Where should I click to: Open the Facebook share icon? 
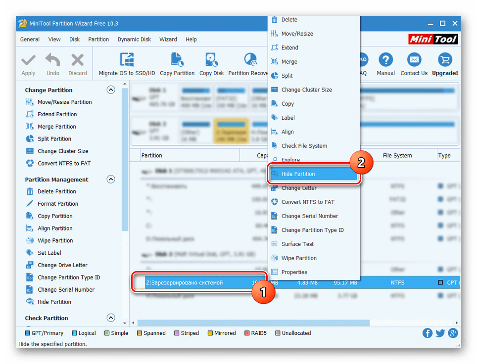(x=427, y=333)
